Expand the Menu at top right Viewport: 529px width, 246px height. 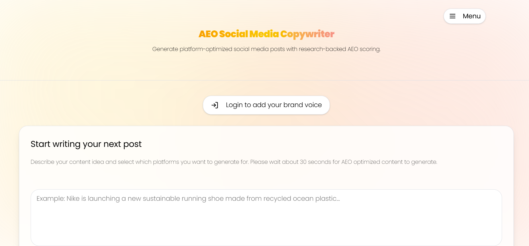pyautogui.click(x=464, y=16)
